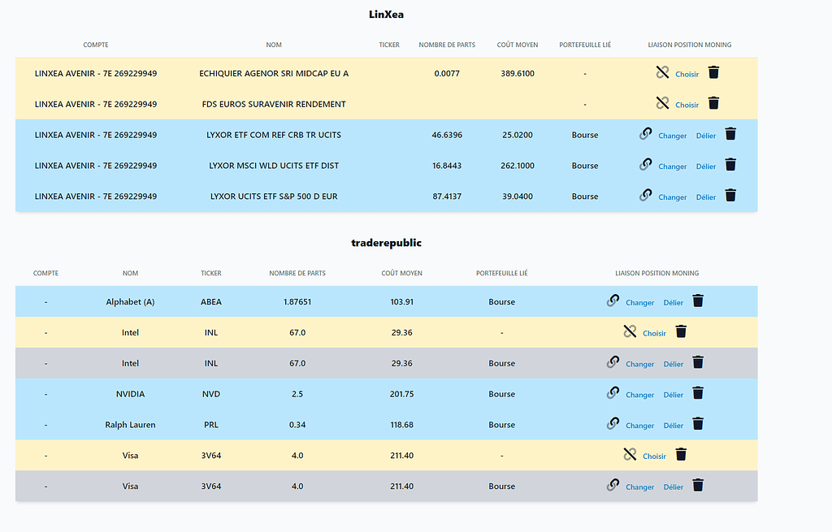
Task: Click Délier in the Ralph Lauren row
Action: pos(674,426)
